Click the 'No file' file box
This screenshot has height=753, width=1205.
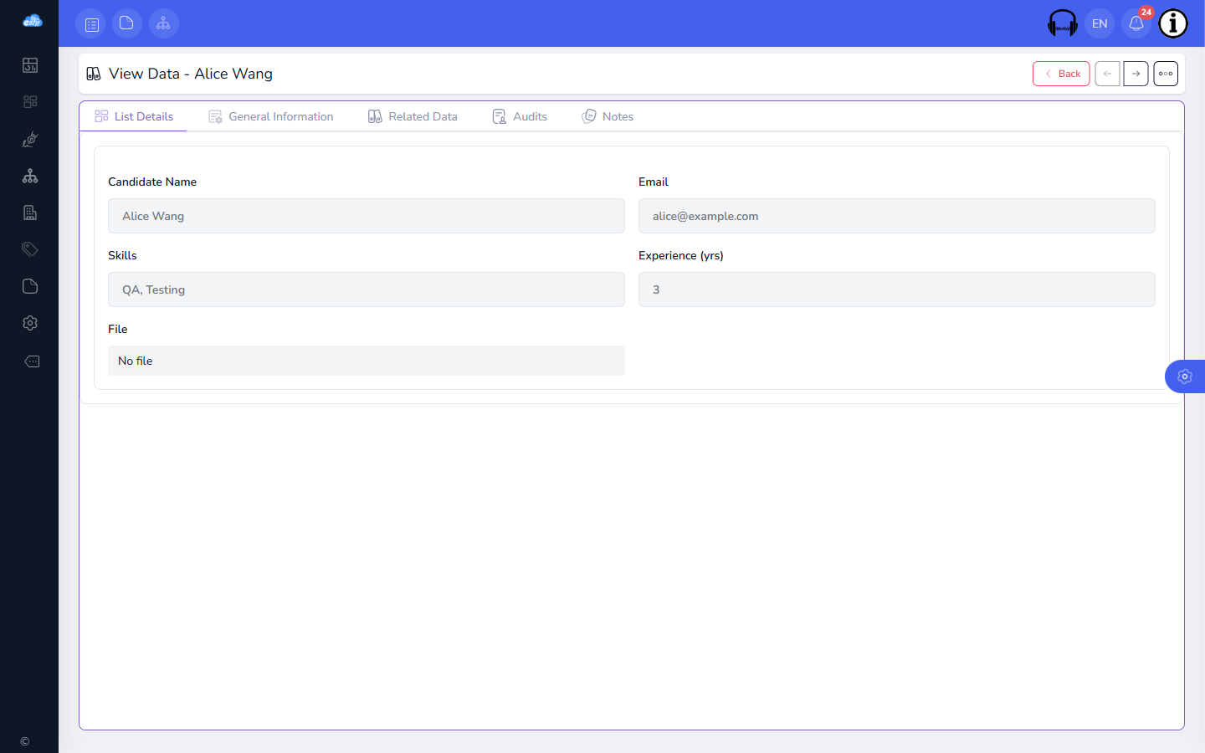[367, 361]
